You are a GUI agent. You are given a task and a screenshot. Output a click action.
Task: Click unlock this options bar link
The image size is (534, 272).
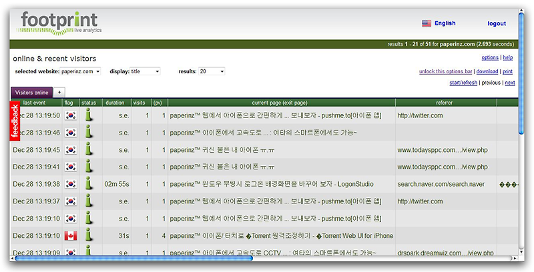(x=445, y=71)
